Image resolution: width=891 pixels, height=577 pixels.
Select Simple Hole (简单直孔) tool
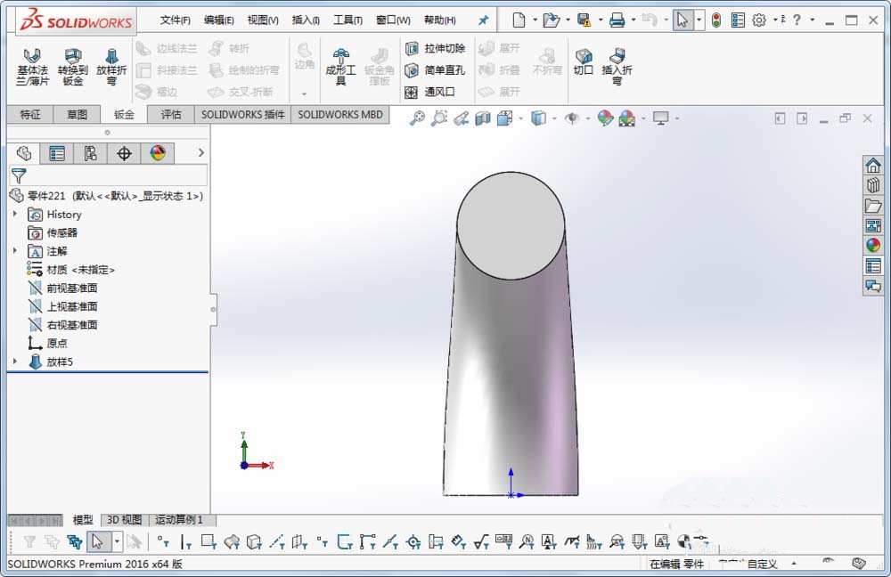coord(436,69)
